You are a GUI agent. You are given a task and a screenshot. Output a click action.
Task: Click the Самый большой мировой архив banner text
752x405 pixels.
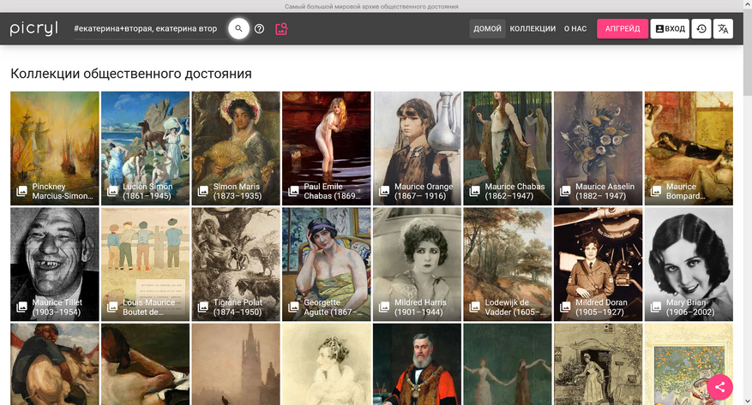[371, 6]
